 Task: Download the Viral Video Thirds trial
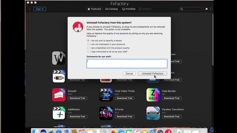pyautogui.click(x=124, y=98)
